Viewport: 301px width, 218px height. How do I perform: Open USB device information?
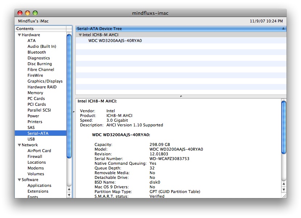click(31, 139)
